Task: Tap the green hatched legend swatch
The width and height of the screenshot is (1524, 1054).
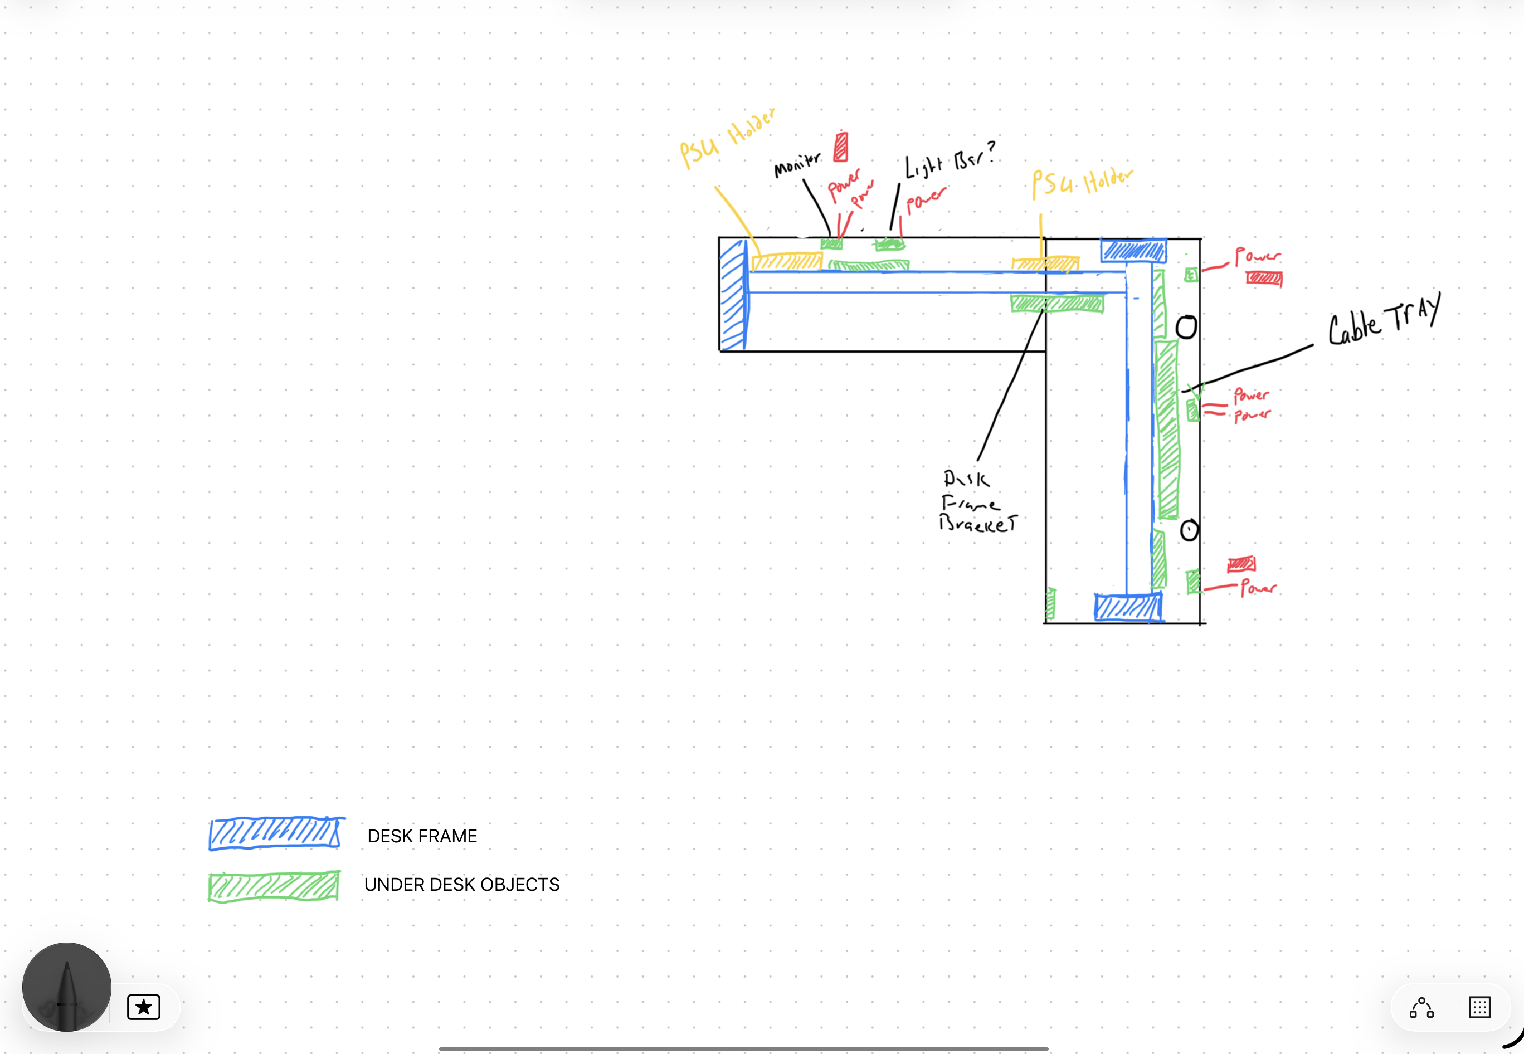Action: pyautogui.click(x=274, y=886)
